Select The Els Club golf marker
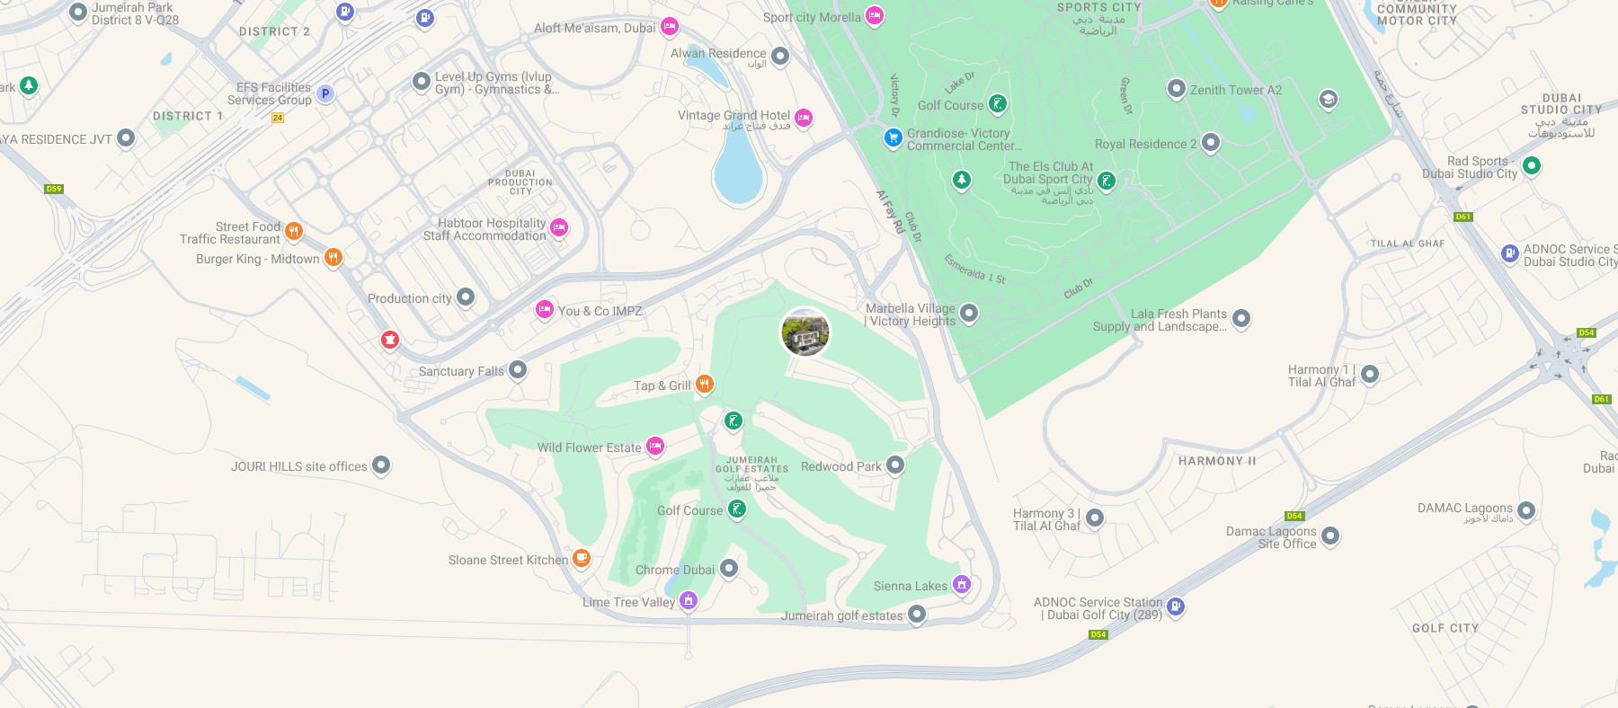Viewport: 1618px width, 708px height. 1107,181
